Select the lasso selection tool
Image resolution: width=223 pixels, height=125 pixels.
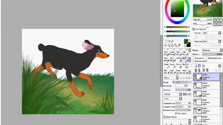169,41
